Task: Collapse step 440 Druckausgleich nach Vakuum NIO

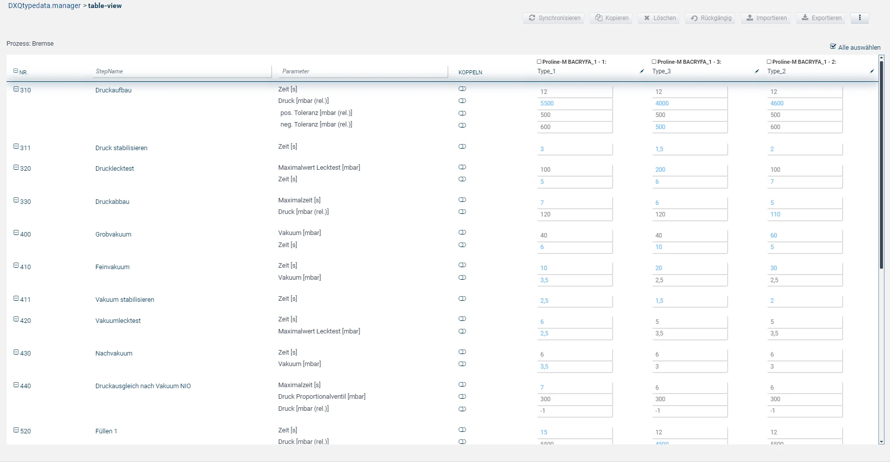Action: pos(16,385)
